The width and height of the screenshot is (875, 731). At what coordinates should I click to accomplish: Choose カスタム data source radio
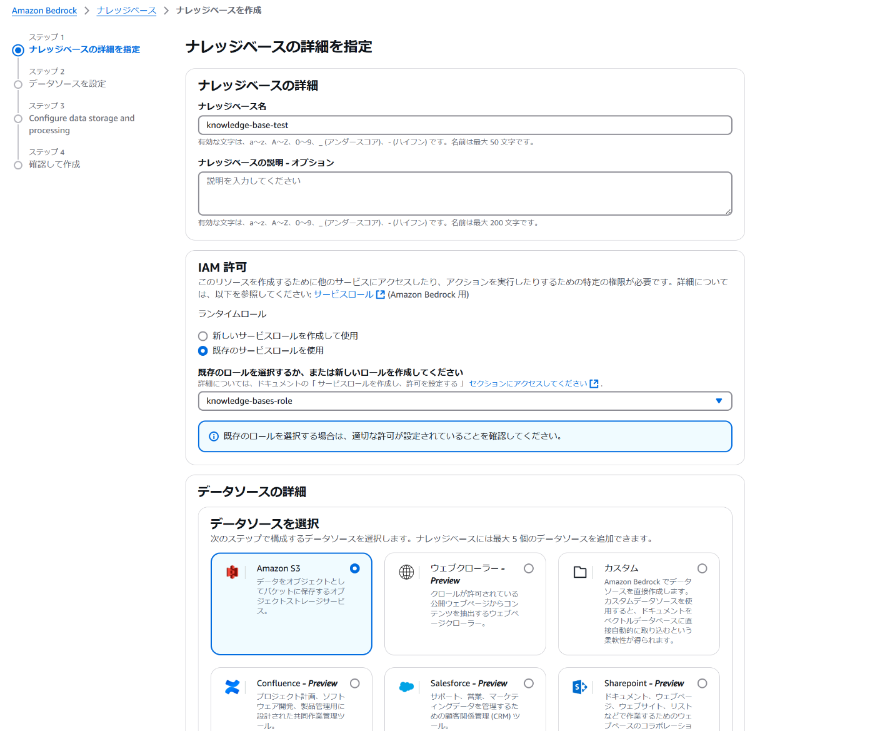[702, 568]
